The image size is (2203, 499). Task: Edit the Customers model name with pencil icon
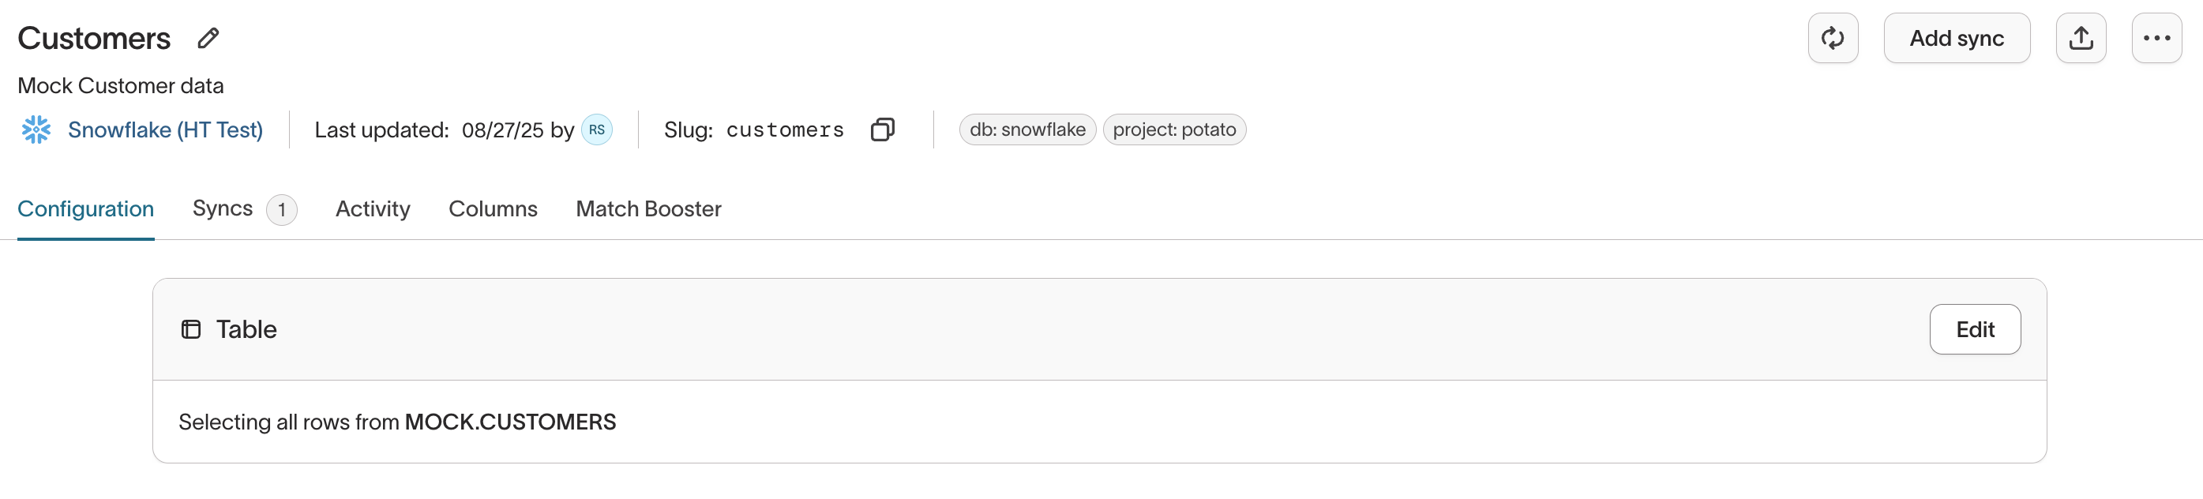coord(207,38)
